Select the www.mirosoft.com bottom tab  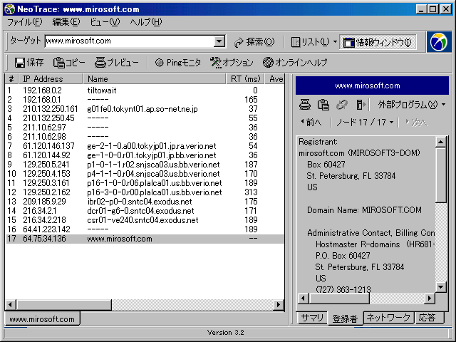(x=42, y=319)
